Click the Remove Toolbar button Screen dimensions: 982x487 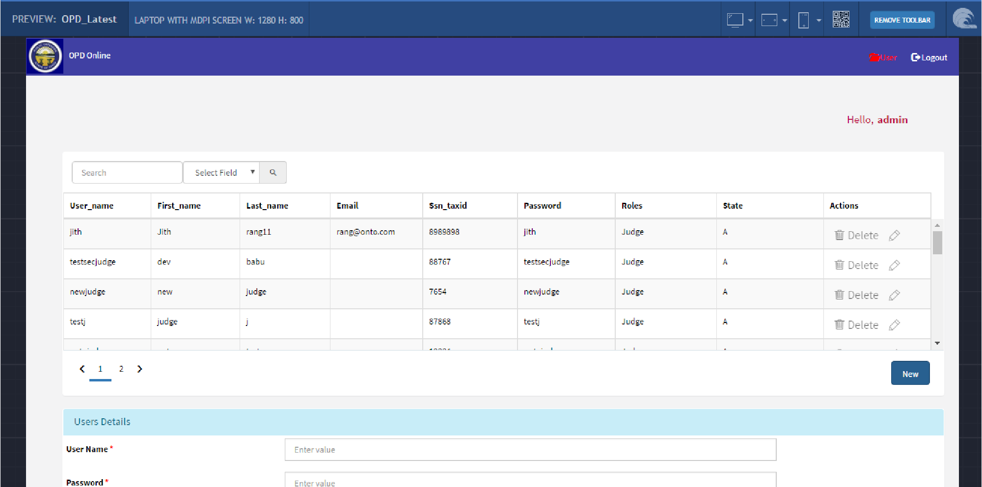point(902,20)
